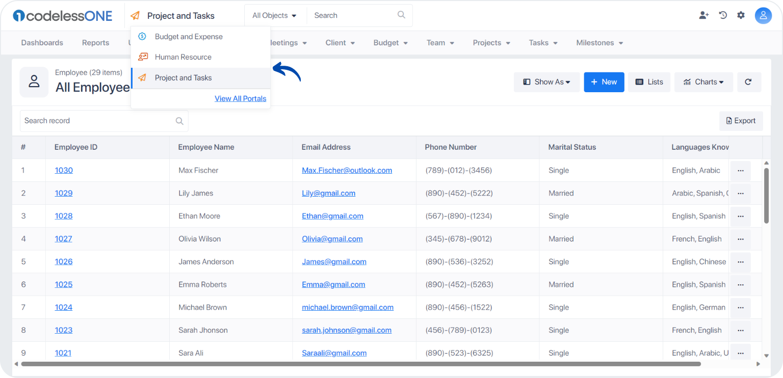Select Budget and Expense portal
This screenshot has height=378, width=783.
(201, 37)
